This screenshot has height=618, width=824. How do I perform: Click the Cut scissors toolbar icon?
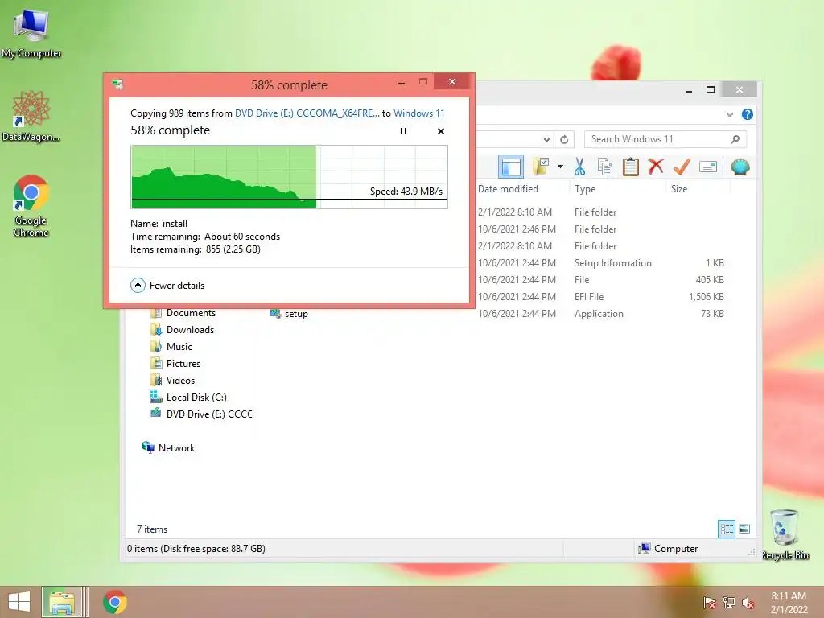(579, 167)
